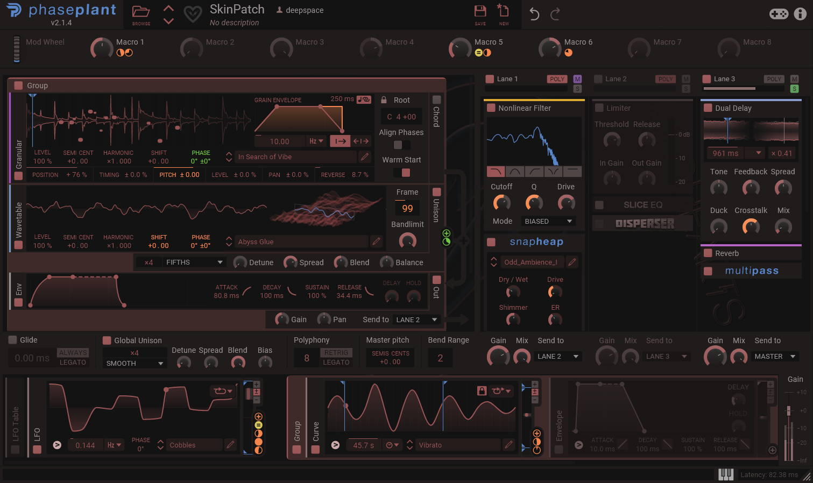813x483 pixels.
Task: Open the SMOOTH global unison dropdown
Action: (x=135, y=363)
